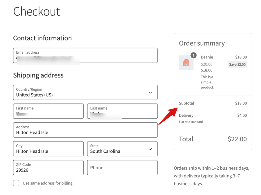The width and height of the screenshot is (261, 195).
Task: Click the City input field
Action: click(x=48, y=149)
